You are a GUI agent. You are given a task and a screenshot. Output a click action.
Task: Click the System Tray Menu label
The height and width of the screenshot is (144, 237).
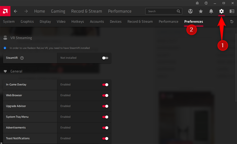point(17,117)
